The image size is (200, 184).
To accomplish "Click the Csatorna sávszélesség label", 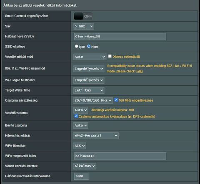I will click(21, 100).
